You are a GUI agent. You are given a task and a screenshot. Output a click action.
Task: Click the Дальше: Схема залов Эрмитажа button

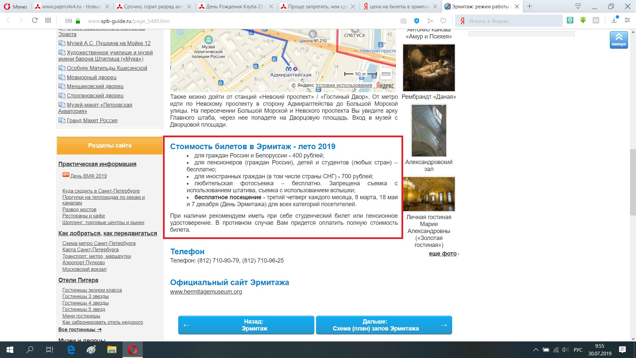(x=384, y=325)
